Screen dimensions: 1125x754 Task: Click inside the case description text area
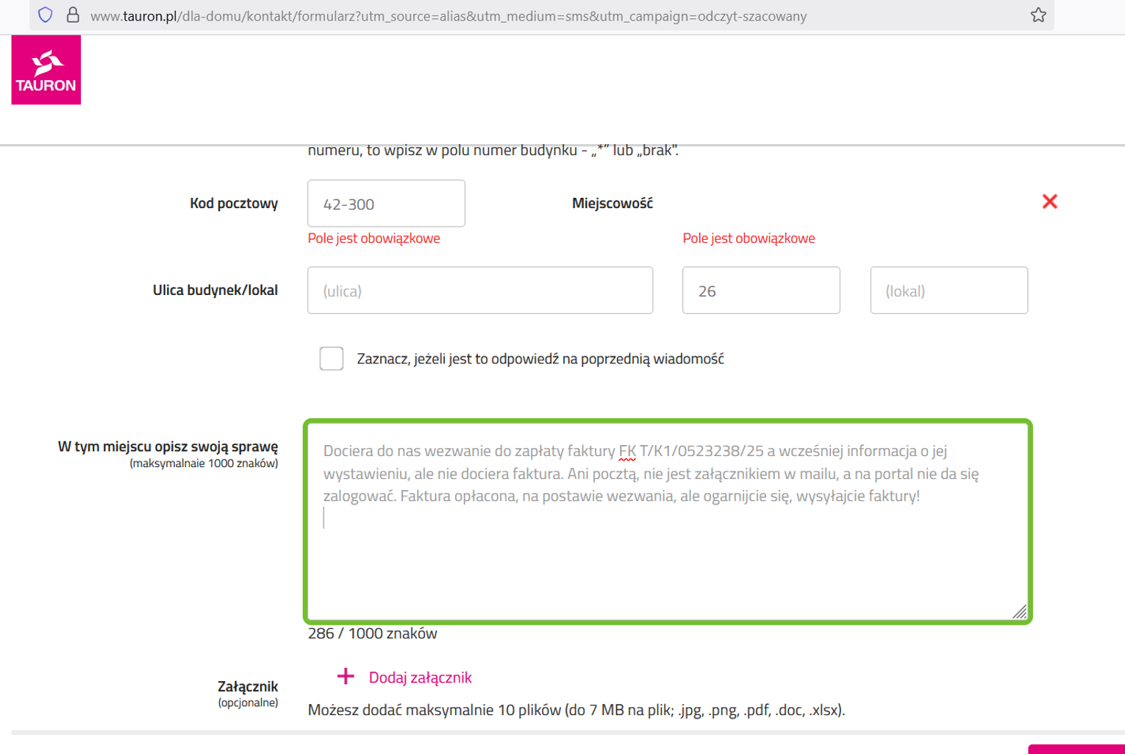[667, 559]
